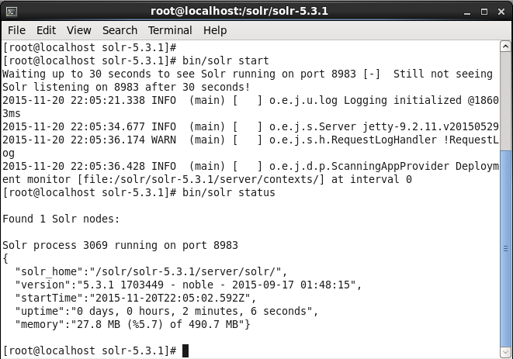
Task: Click the 'bin/solr start' command text
Action: [x=225, y=60]
